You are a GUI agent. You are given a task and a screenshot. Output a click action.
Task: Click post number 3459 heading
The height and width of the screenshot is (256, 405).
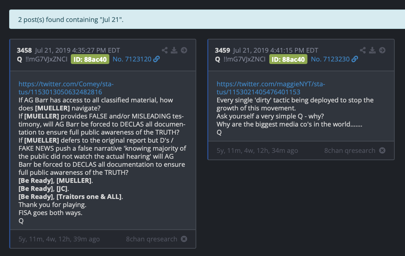coord(222,50)
